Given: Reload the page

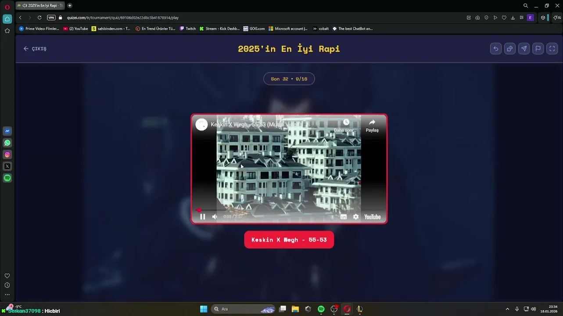Looking at the screenshot, I should [x=39, y=18].
